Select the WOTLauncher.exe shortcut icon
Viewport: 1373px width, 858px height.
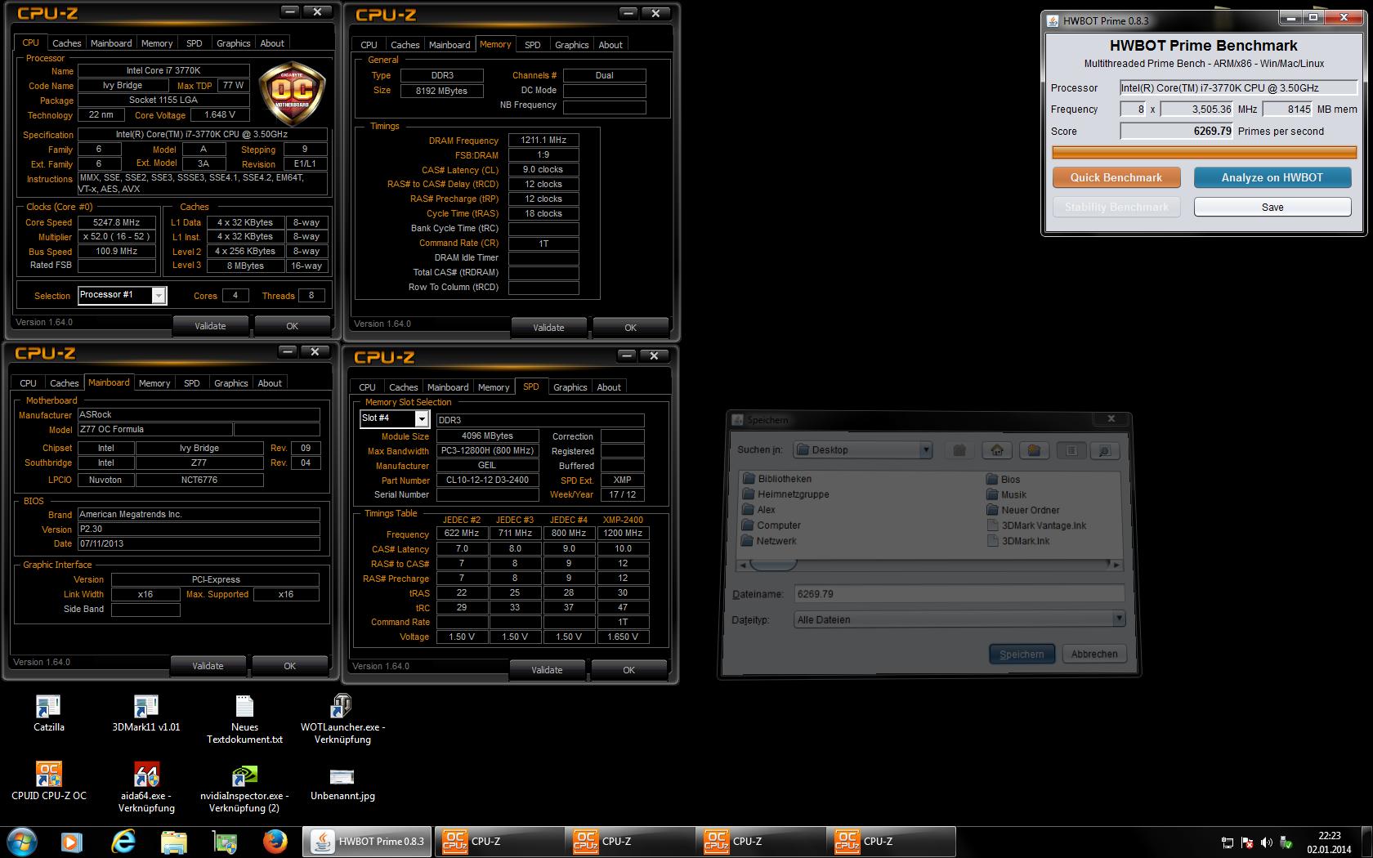342,719
